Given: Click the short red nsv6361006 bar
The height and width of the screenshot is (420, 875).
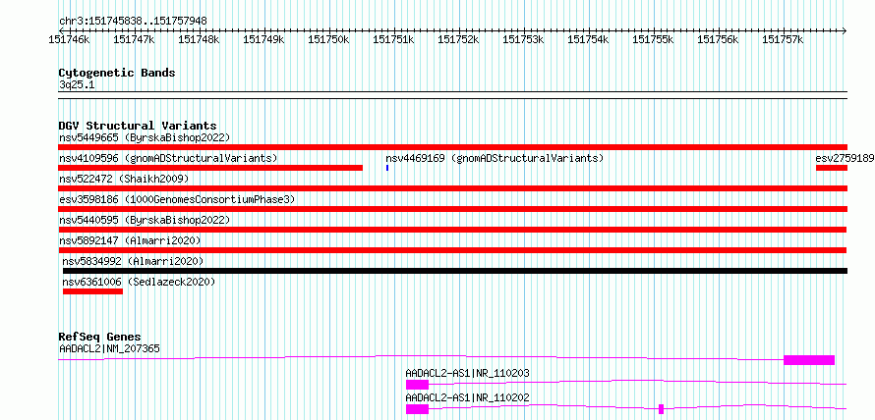Looking at the screenshot, I should click(92, 291).
